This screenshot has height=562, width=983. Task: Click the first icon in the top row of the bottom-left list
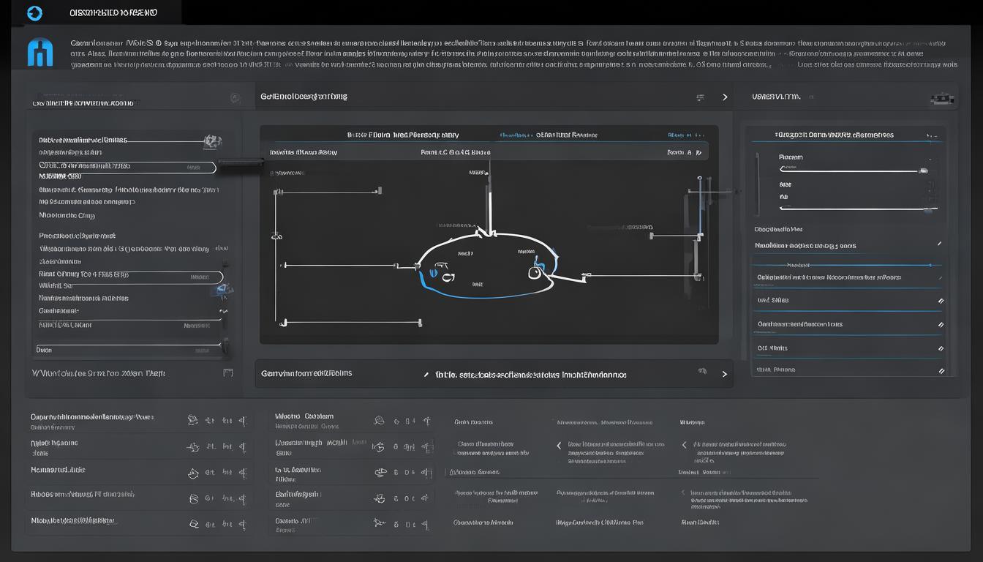tap(193, 420)
